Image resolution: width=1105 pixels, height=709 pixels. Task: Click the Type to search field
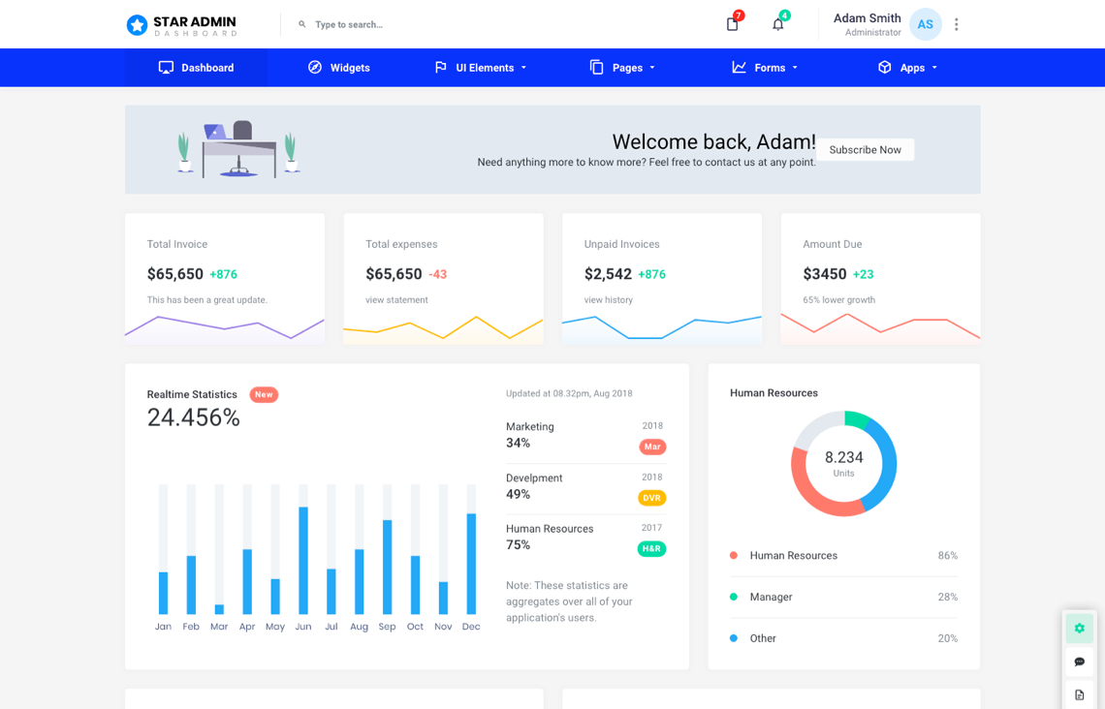(388, 24)
